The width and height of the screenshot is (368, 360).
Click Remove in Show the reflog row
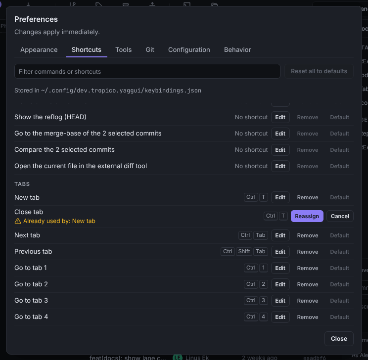(308, 117)
